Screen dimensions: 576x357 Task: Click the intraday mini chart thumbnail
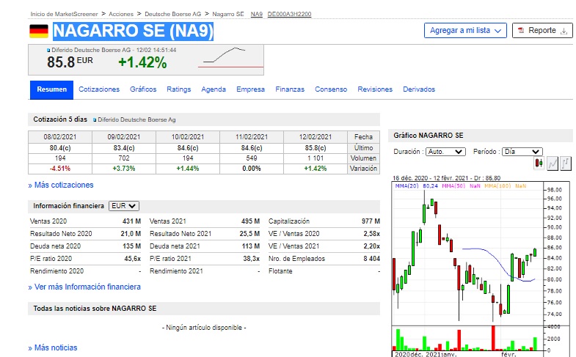tap(231, 59)
